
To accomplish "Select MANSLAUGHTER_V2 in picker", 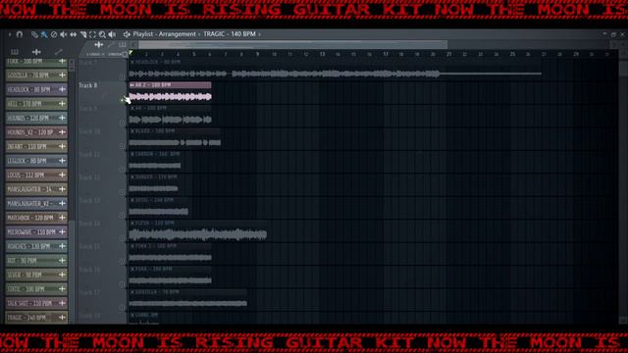I will point(36,203).
